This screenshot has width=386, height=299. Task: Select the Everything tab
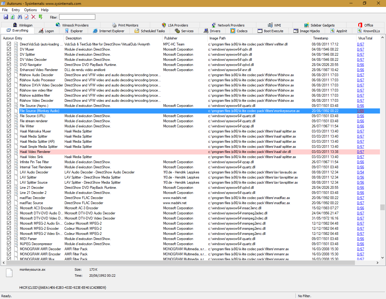17,31
